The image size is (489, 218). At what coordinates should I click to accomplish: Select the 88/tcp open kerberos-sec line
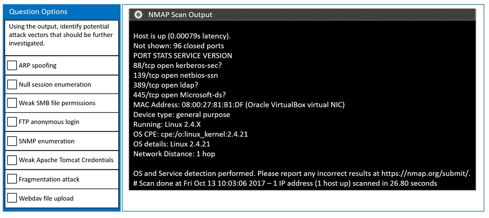tap(180, 66)
